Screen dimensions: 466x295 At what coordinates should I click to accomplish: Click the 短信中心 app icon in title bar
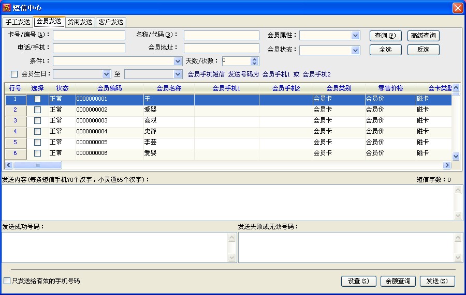[7, 8]
